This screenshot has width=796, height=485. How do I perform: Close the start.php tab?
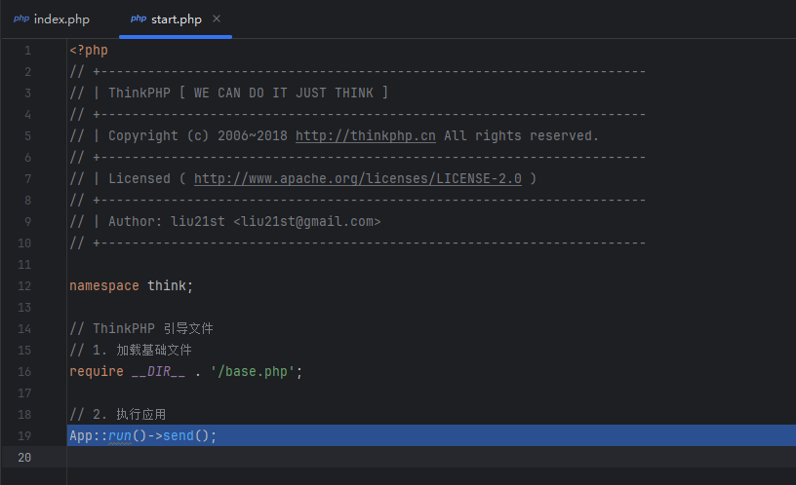click(217, 19)
